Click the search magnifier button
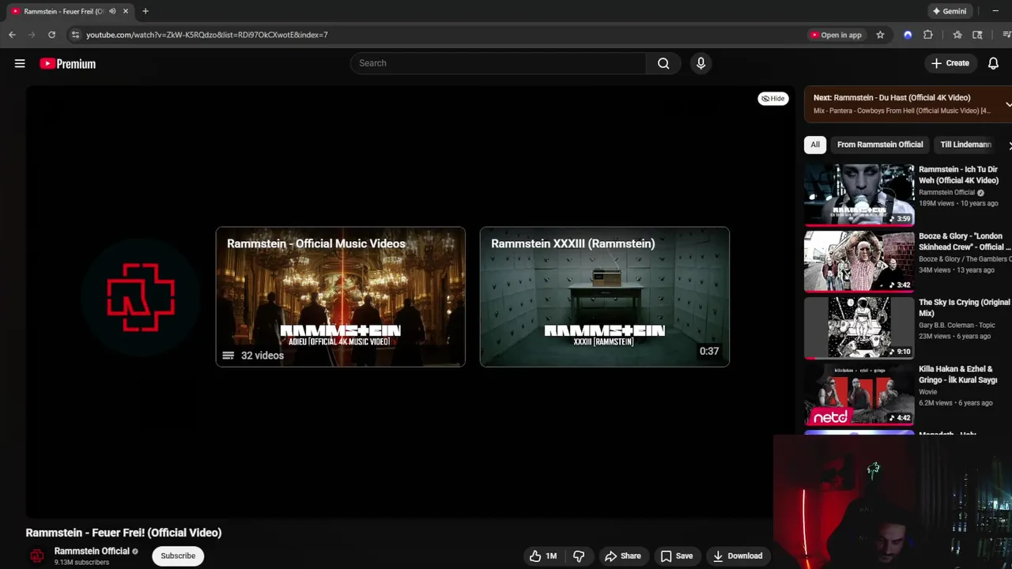 (663, 63)
